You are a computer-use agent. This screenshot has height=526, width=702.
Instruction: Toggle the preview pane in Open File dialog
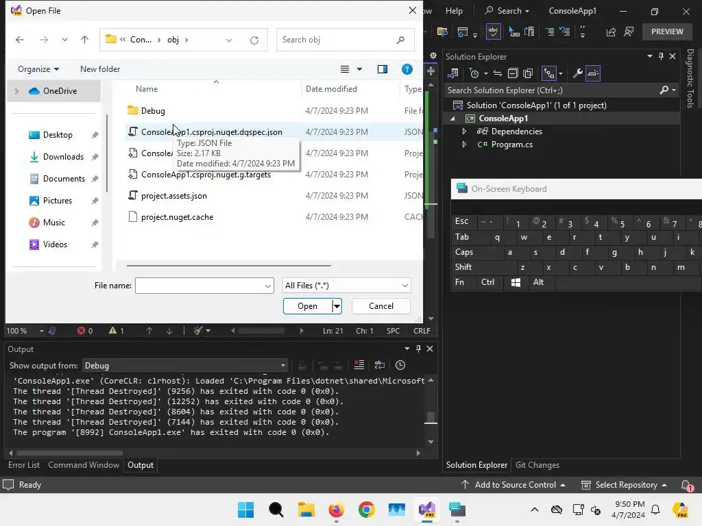[383, 69]
